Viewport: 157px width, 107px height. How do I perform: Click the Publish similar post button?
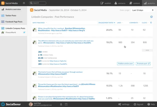(x=125, y=63)
